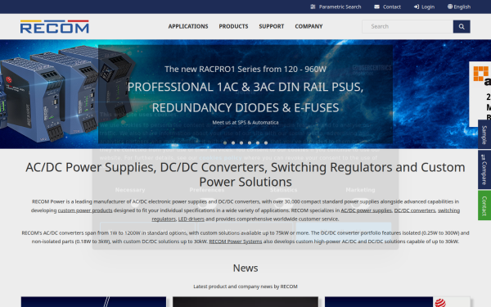Follow the 'DC/DC converters' link
Image resolution: width=491 pixels, height=307 pixels.
tap(415, 210)
